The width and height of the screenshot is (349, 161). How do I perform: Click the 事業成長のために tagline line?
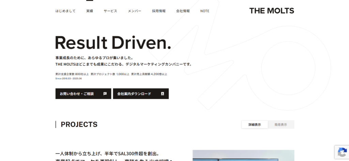pyautogui.click(x=94, y=58)
